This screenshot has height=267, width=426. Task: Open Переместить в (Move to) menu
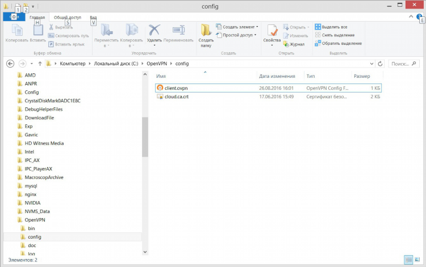106,35
